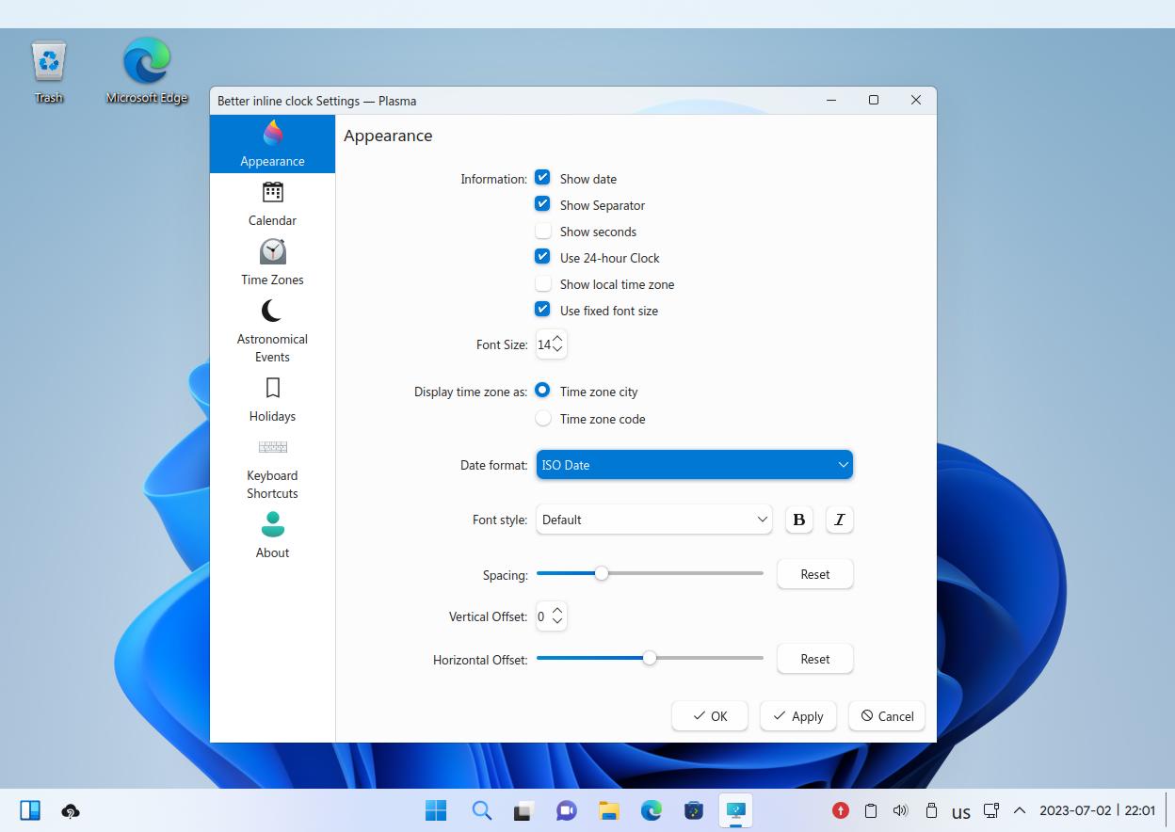
Task: Click the Apply button
Action: point(797,716)
